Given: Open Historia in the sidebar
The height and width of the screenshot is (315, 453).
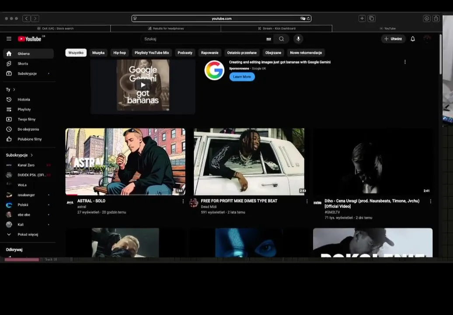Looking at the screenshot, I should tap(28, 99).
